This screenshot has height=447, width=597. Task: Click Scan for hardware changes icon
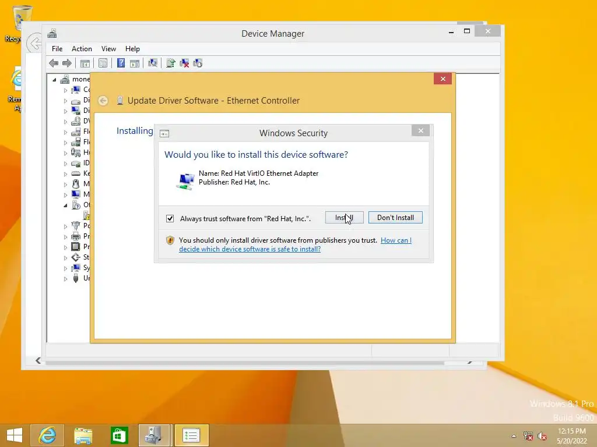[x=153, y=63]
